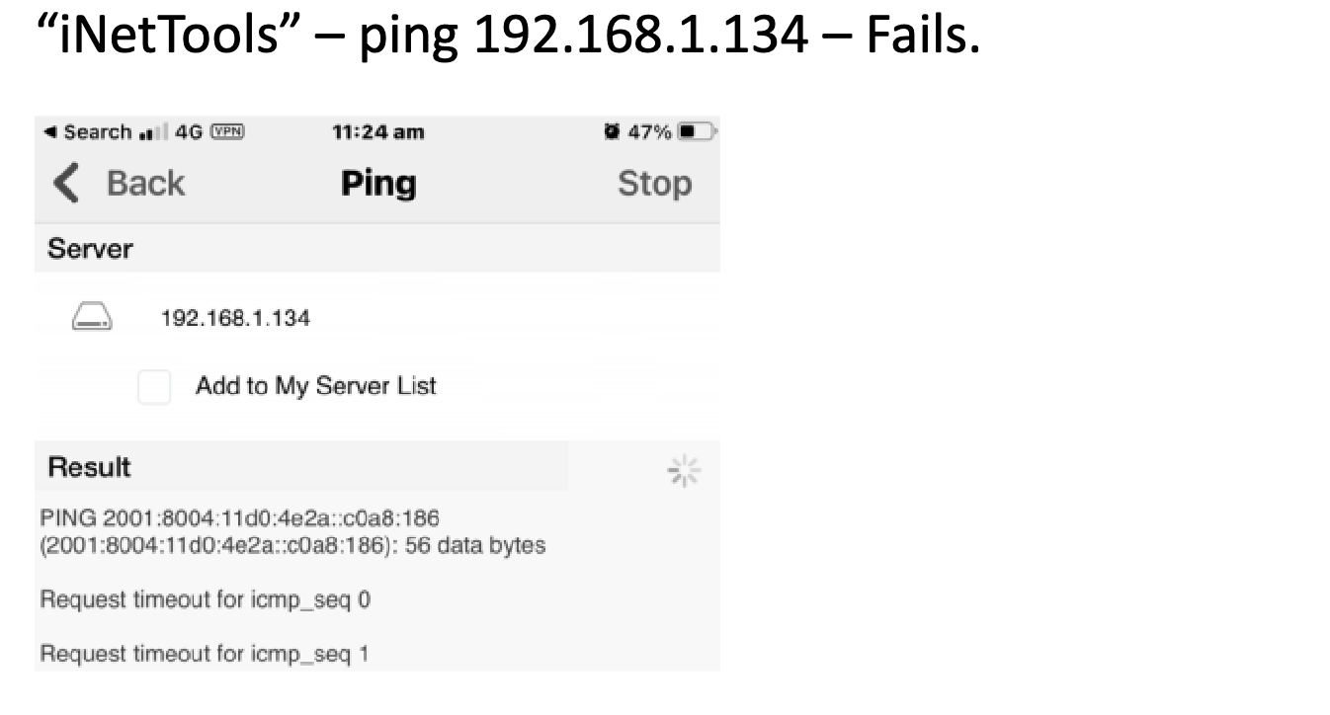Select the icmp_seq 0 timeout line
Image resolution: width=1330 pixels, height=715 pixels.
[x=206, y=599]
